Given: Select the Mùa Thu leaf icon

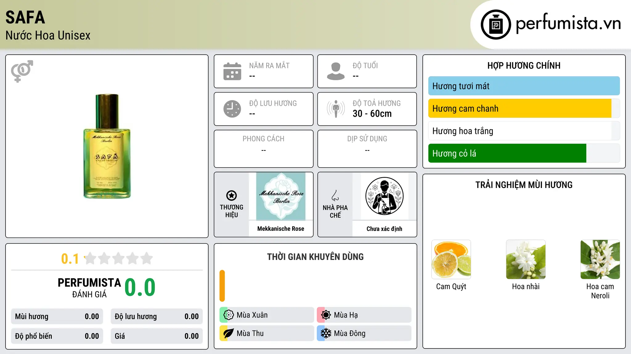Looking at the screenshot, I should pyautogui.click(x=229, y=333).
